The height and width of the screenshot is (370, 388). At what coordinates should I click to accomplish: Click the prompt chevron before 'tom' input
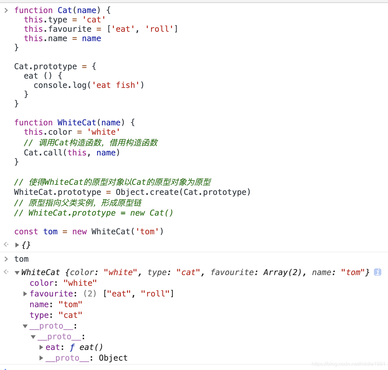[x=6, y=259]
